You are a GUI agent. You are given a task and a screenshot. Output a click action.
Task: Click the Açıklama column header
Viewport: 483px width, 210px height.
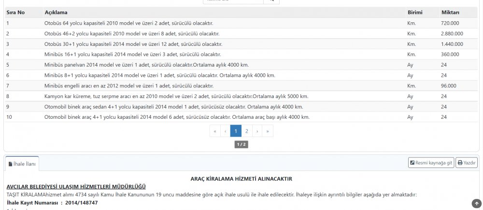pos(56,12)
